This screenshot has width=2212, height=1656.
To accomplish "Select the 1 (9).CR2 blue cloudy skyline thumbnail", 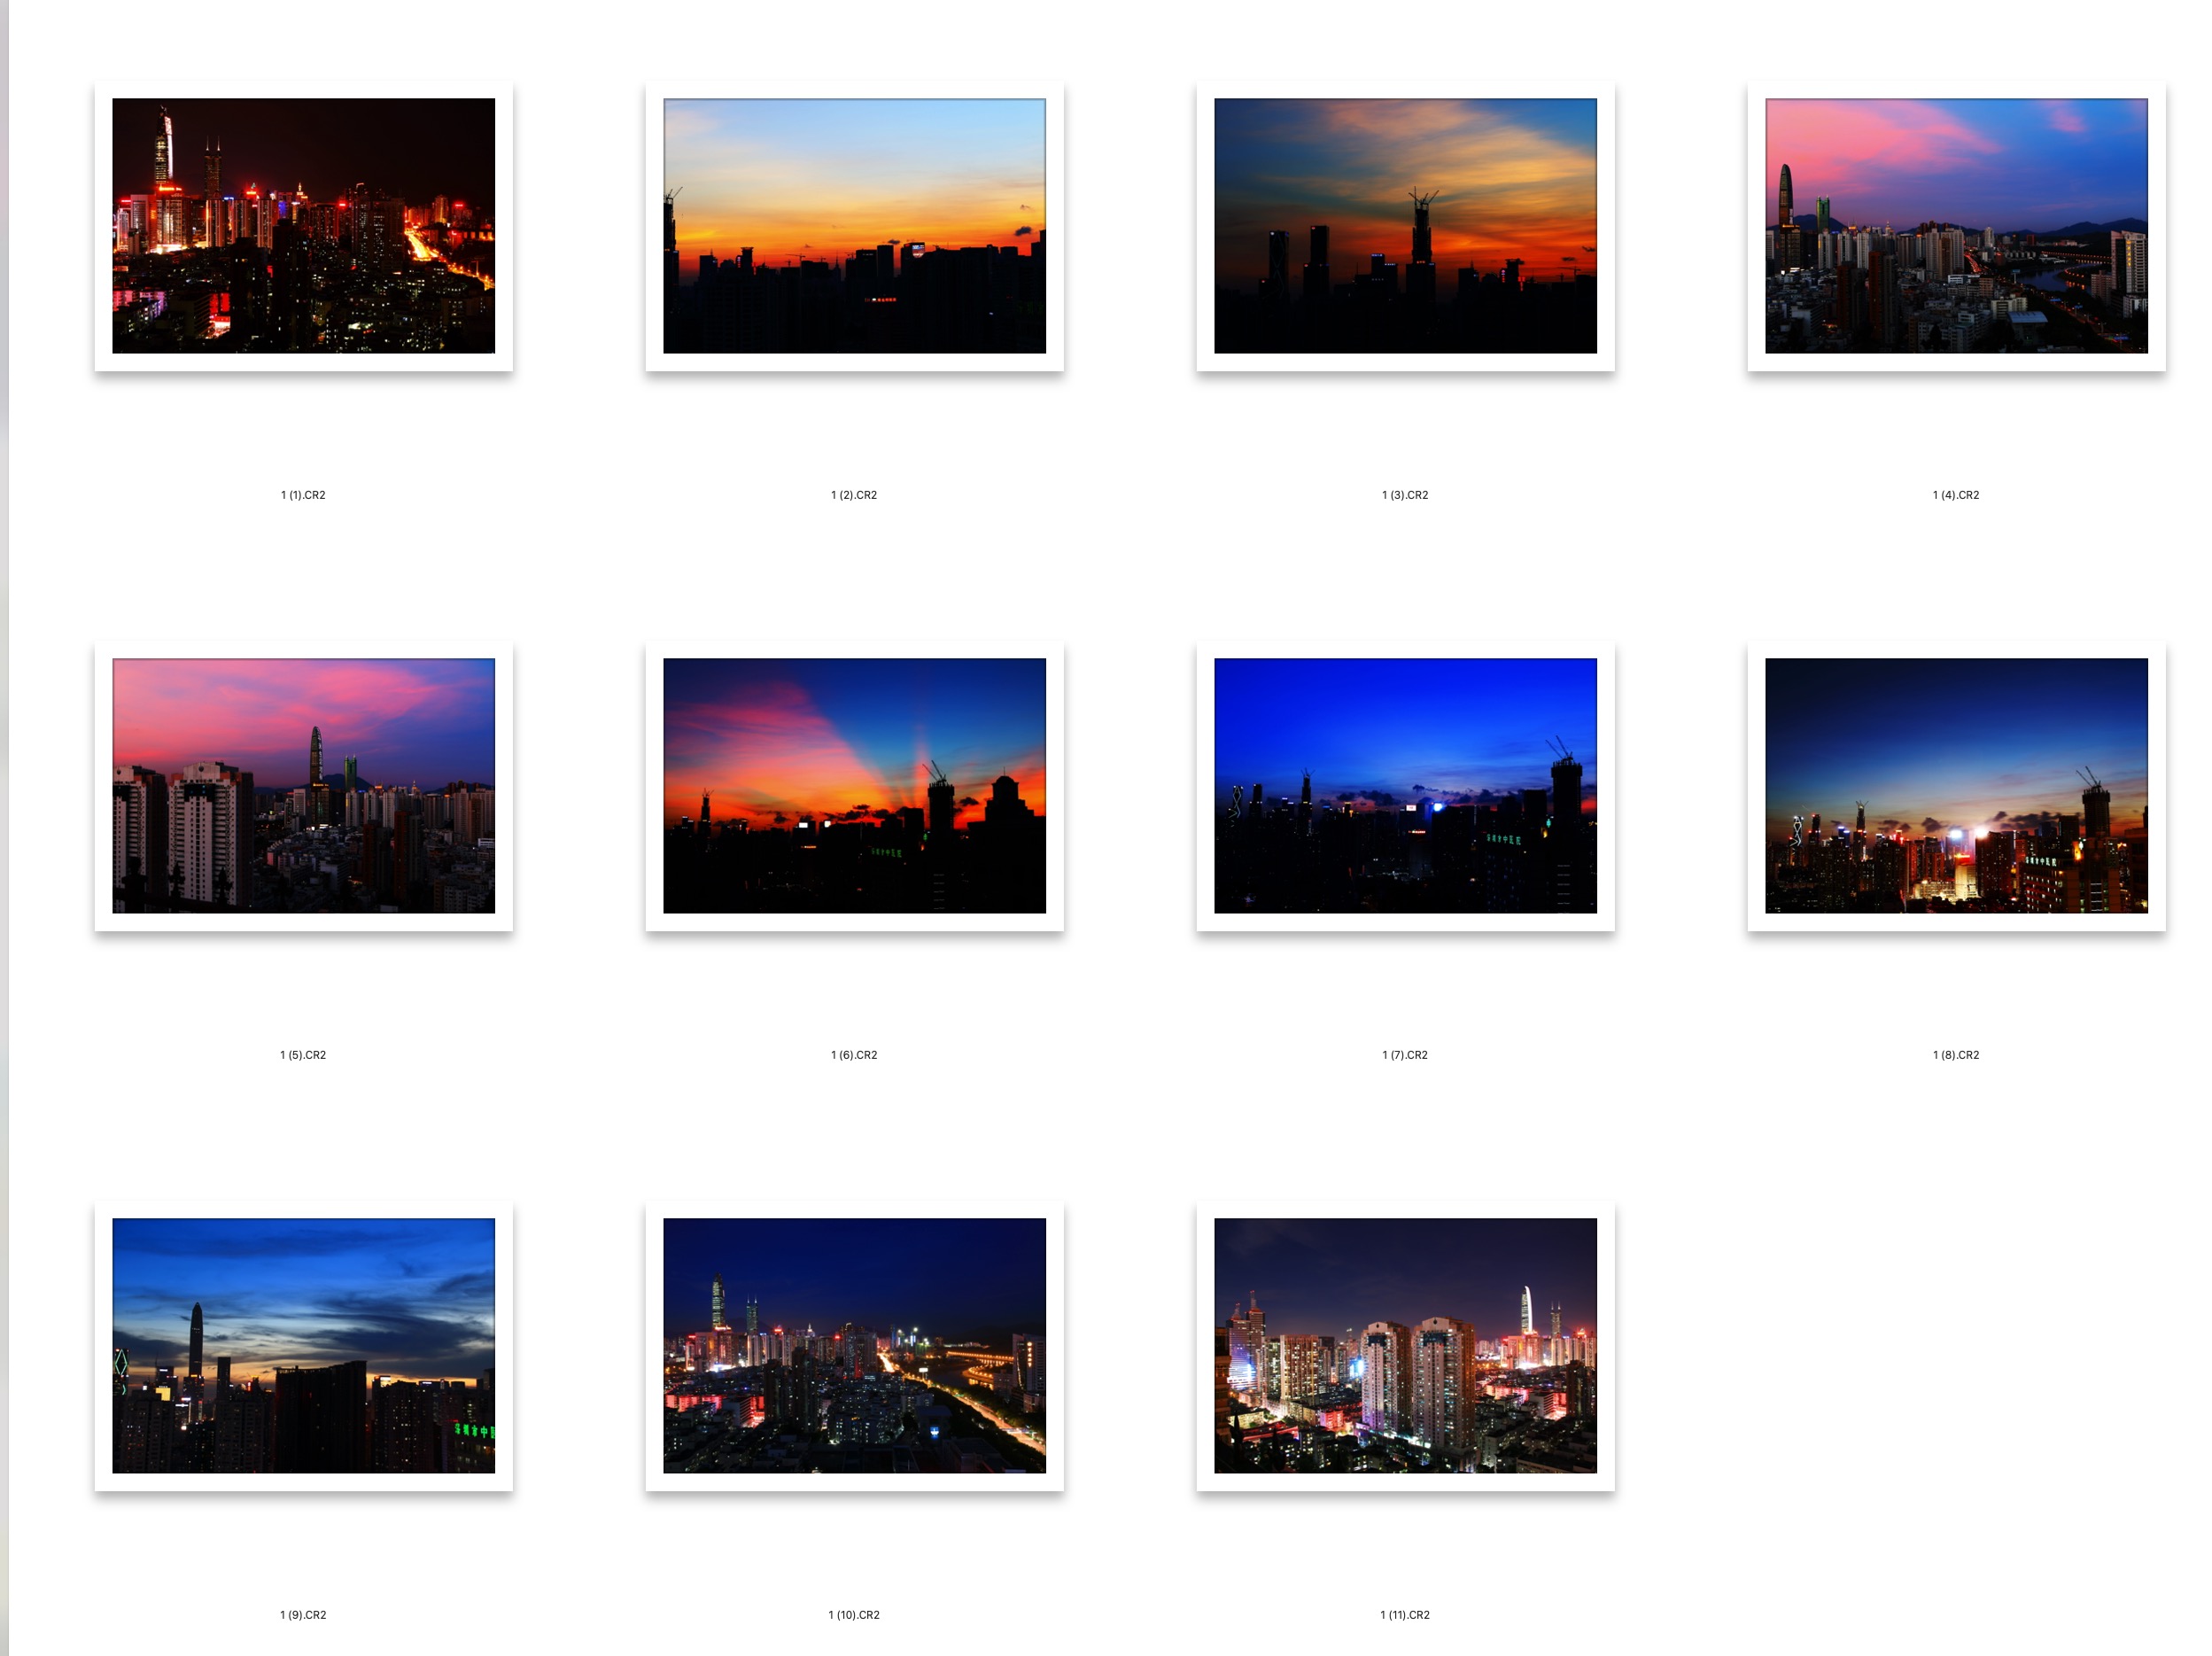I will click(x=303, y=1346).
